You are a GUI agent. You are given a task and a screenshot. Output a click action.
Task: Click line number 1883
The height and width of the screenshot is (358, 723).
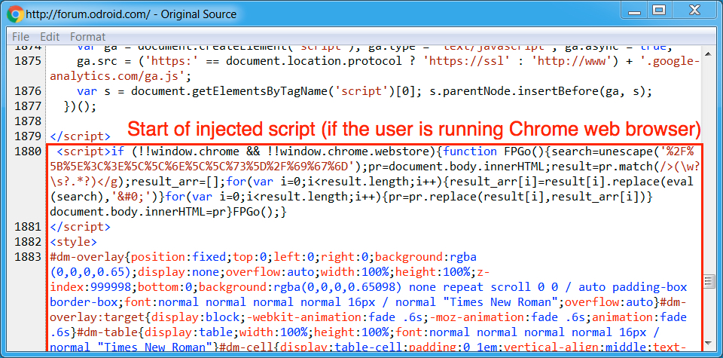pyautogui.click(x=28, y=257)
